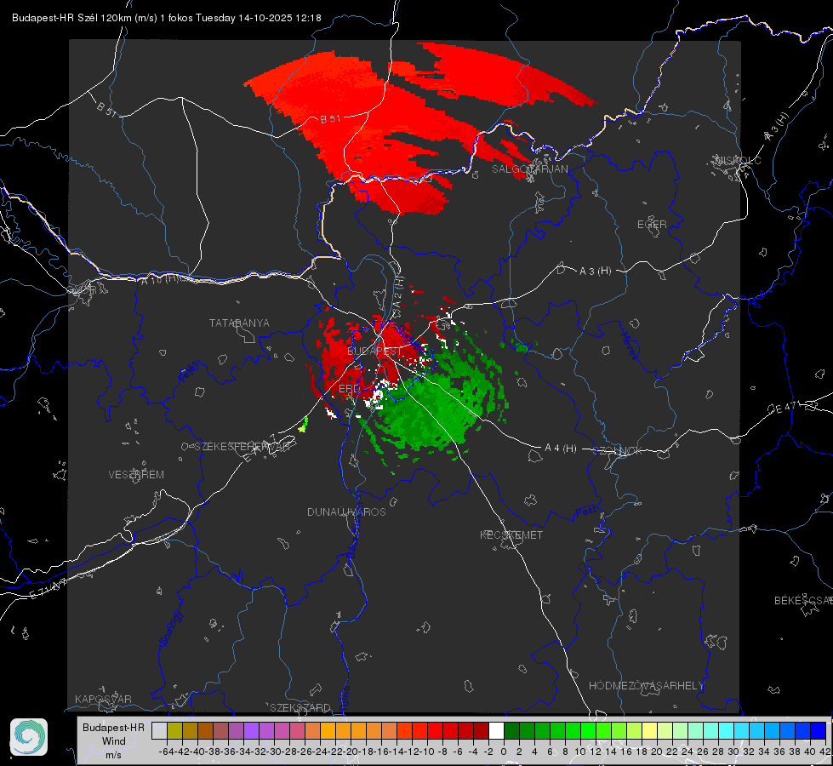This screenshot has width=833, height=766.
Task: Click the HÓDMEZŐVÁSÁRHELY city label
Action: click(647, 686)
